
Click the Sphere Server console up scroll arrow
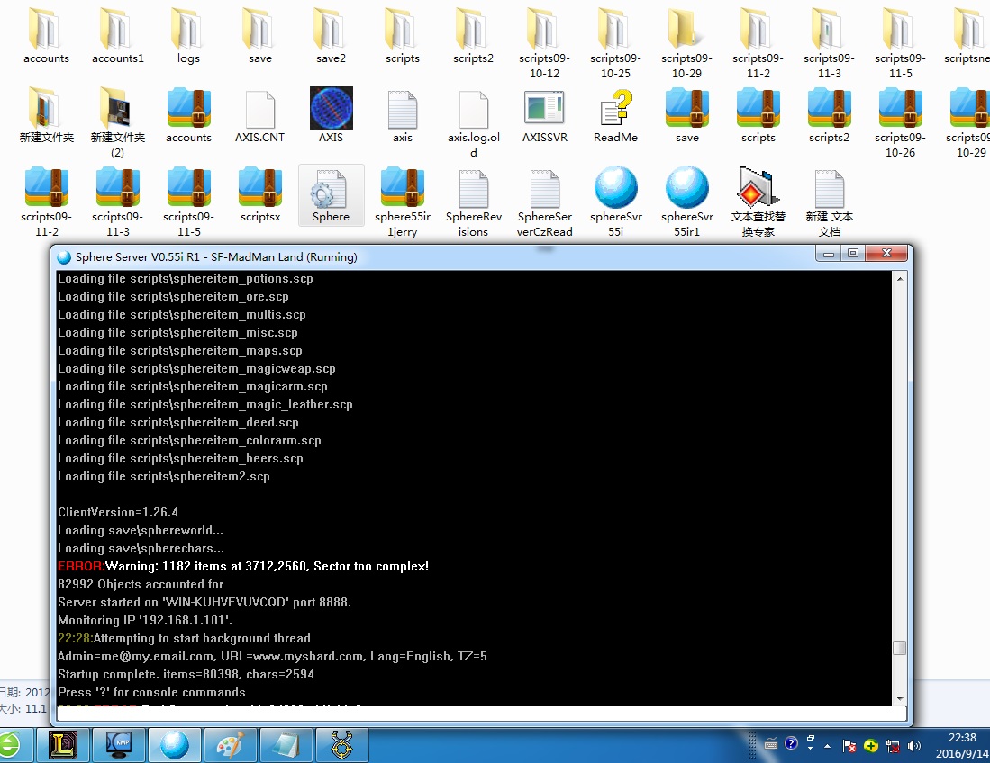pos(900,279)
